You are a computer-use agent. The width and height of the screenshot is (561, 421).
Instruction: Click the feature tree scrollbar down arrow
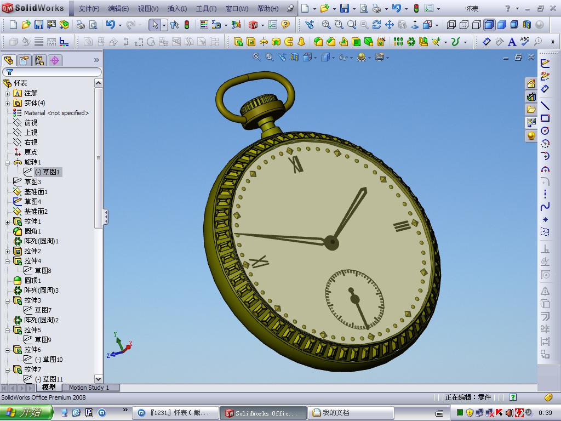point(99,379)
